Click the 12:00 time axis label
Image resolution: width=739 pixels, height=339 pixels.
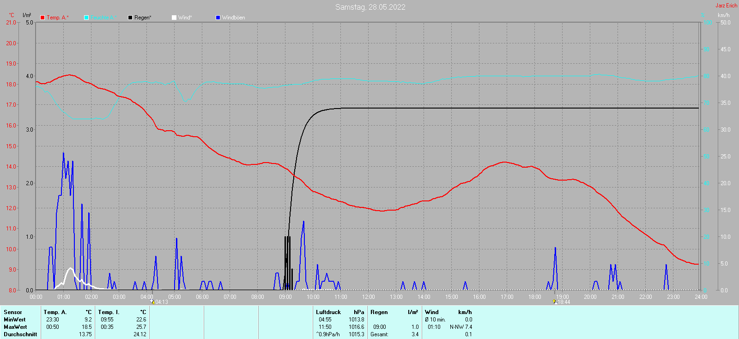368,297
